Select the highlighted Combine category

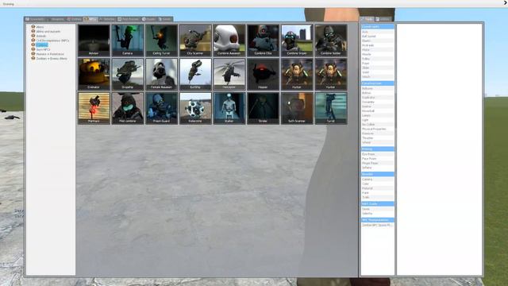[x=42, y=44]
